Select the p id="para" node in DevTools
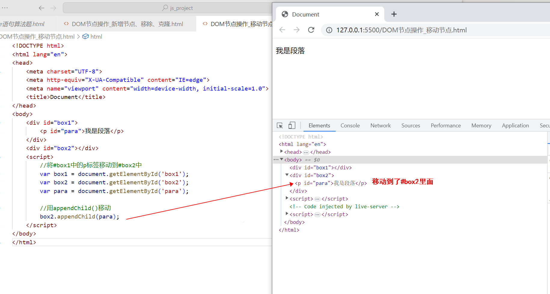The width and height of the screenshot is (550, 294). click(331, 183)
